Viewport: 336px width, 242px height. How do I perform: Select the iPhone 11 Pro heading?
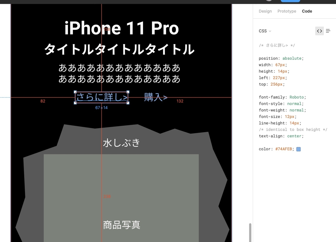[x=122, y=28]
